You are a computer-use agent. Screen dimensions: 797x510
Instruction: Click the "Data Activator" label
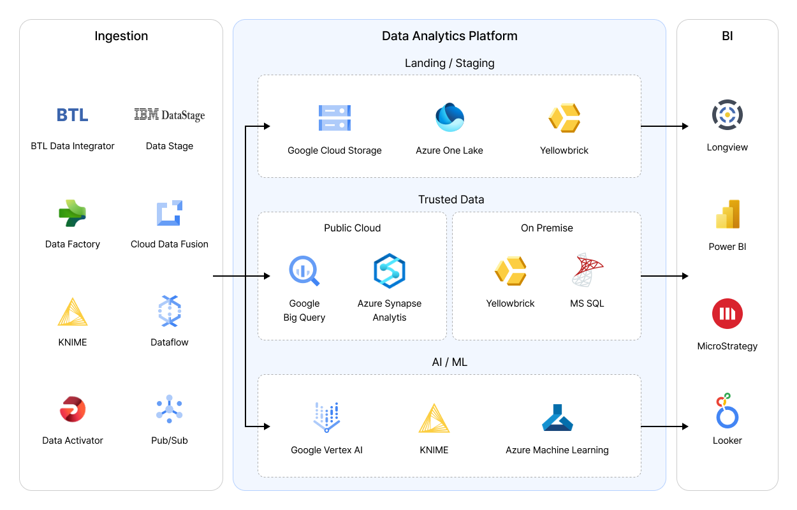pyautogui.click(x=73, y=441)
